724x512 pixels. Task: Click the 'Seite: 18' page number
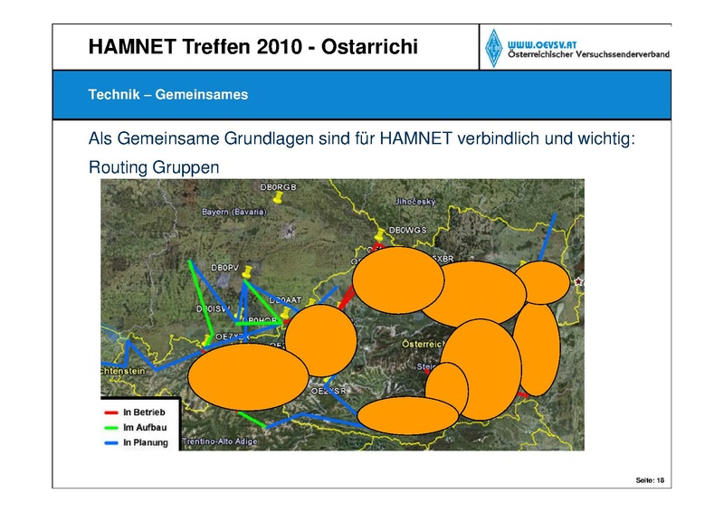[650, 480]
